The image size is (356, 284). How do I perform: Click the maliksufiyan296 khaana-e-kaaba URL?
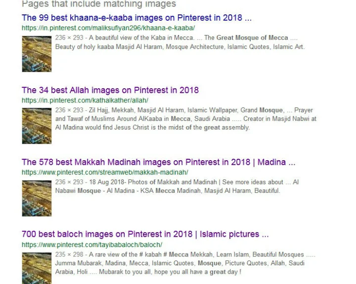tap(108, 28)
